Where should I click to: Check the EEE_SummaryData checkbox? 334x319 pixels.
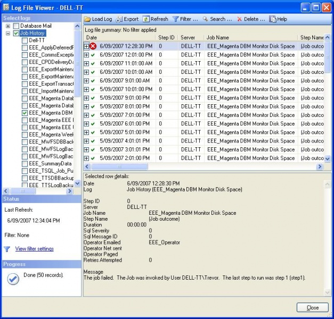[25, 164]
